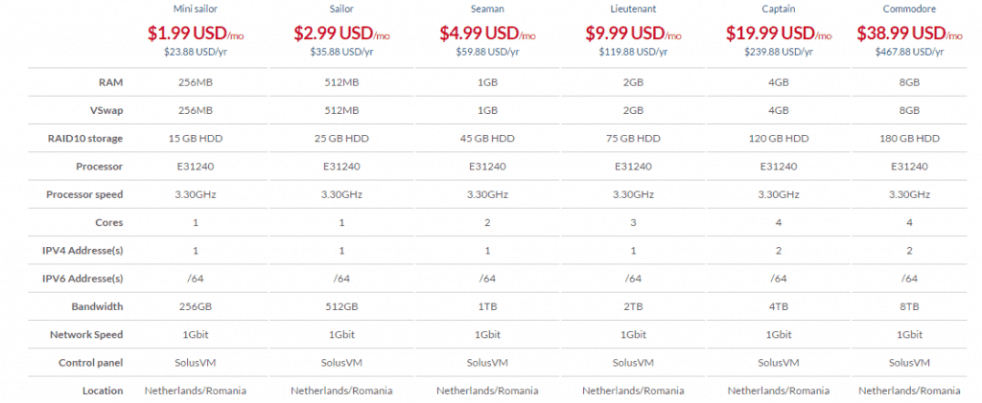
Task: Click the $467.88 USD/yr yearly price
Action: tap(909, 52)
